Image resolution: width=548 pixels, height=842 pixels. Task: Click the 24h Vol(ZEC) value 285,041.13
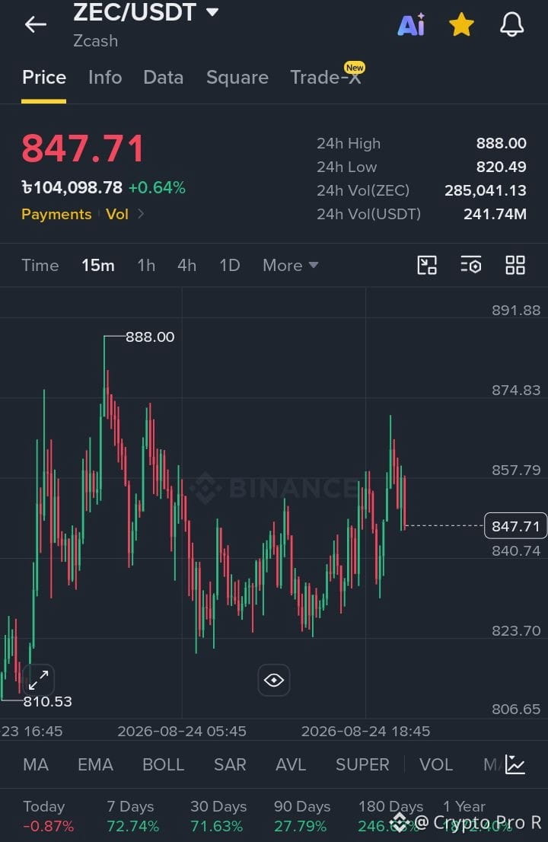[485, 190]
